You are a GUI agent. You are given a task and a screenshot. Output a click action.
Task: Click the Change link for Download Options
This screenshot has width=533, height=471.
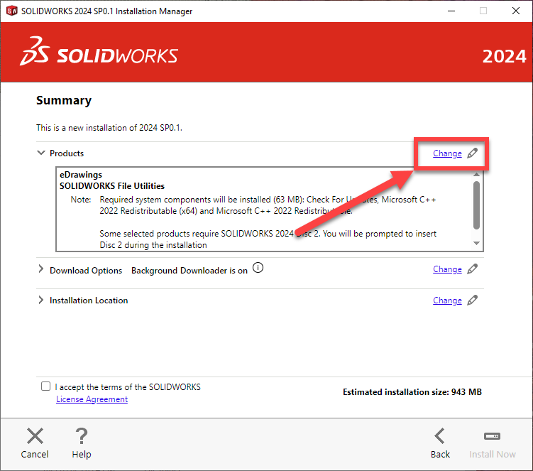coord(447,269)
